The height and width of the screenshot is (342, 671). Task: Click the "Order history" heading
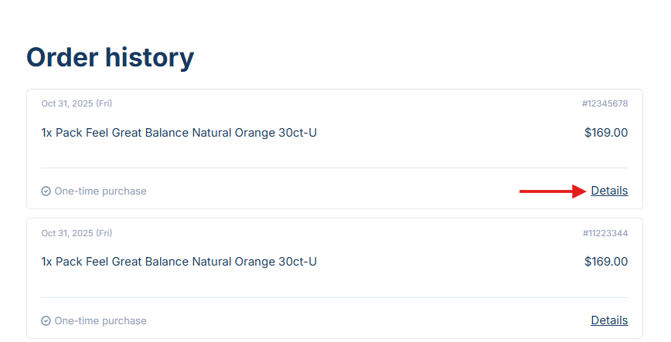[x=110, y=58]
